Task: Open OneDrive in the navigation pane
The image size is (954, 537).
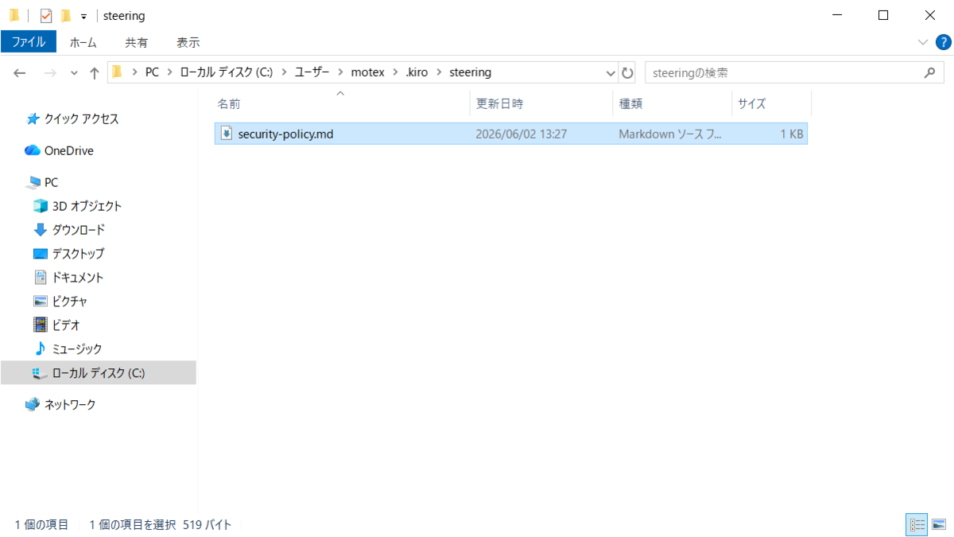Action: point(68,150)
